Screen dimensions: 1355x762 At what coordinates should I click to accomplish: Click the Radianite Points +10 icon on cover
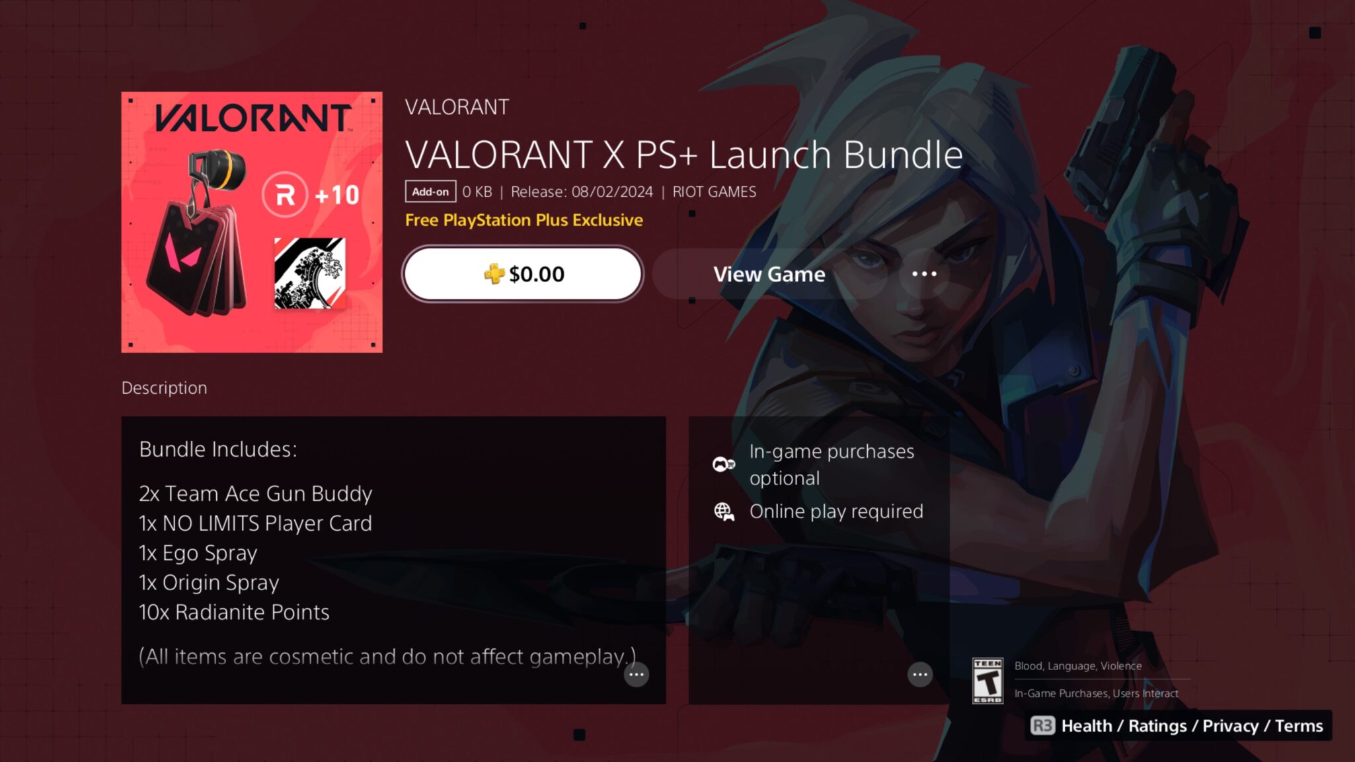tap(311, 194)
